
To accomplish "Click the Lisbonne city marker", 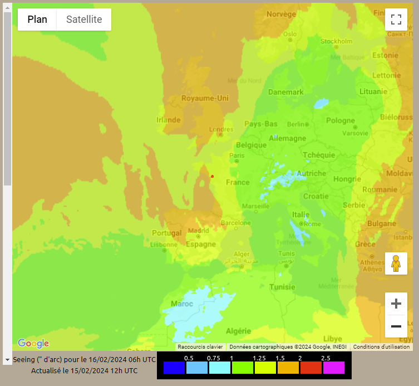I will click(x=165, y=251).
